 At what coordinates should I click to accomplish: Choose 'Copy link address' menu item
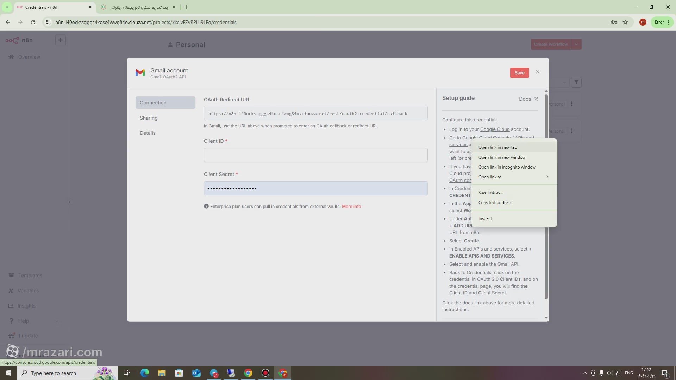(495, 203)
